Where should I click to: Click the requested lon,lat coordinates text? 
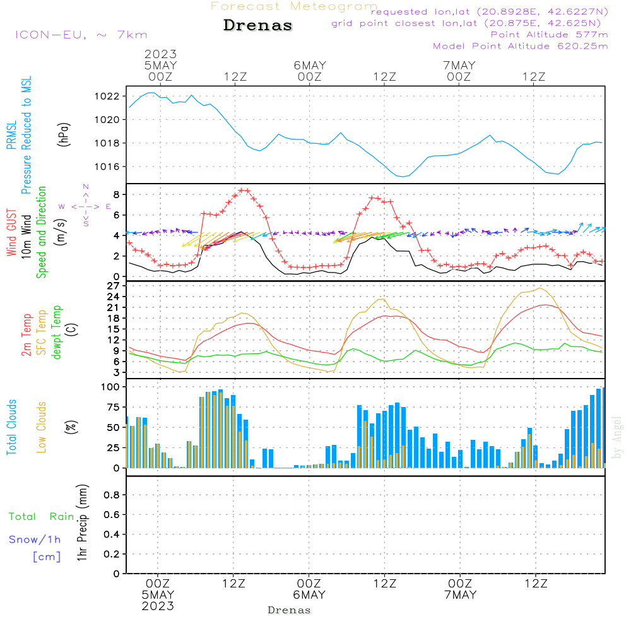coord(490,11)
